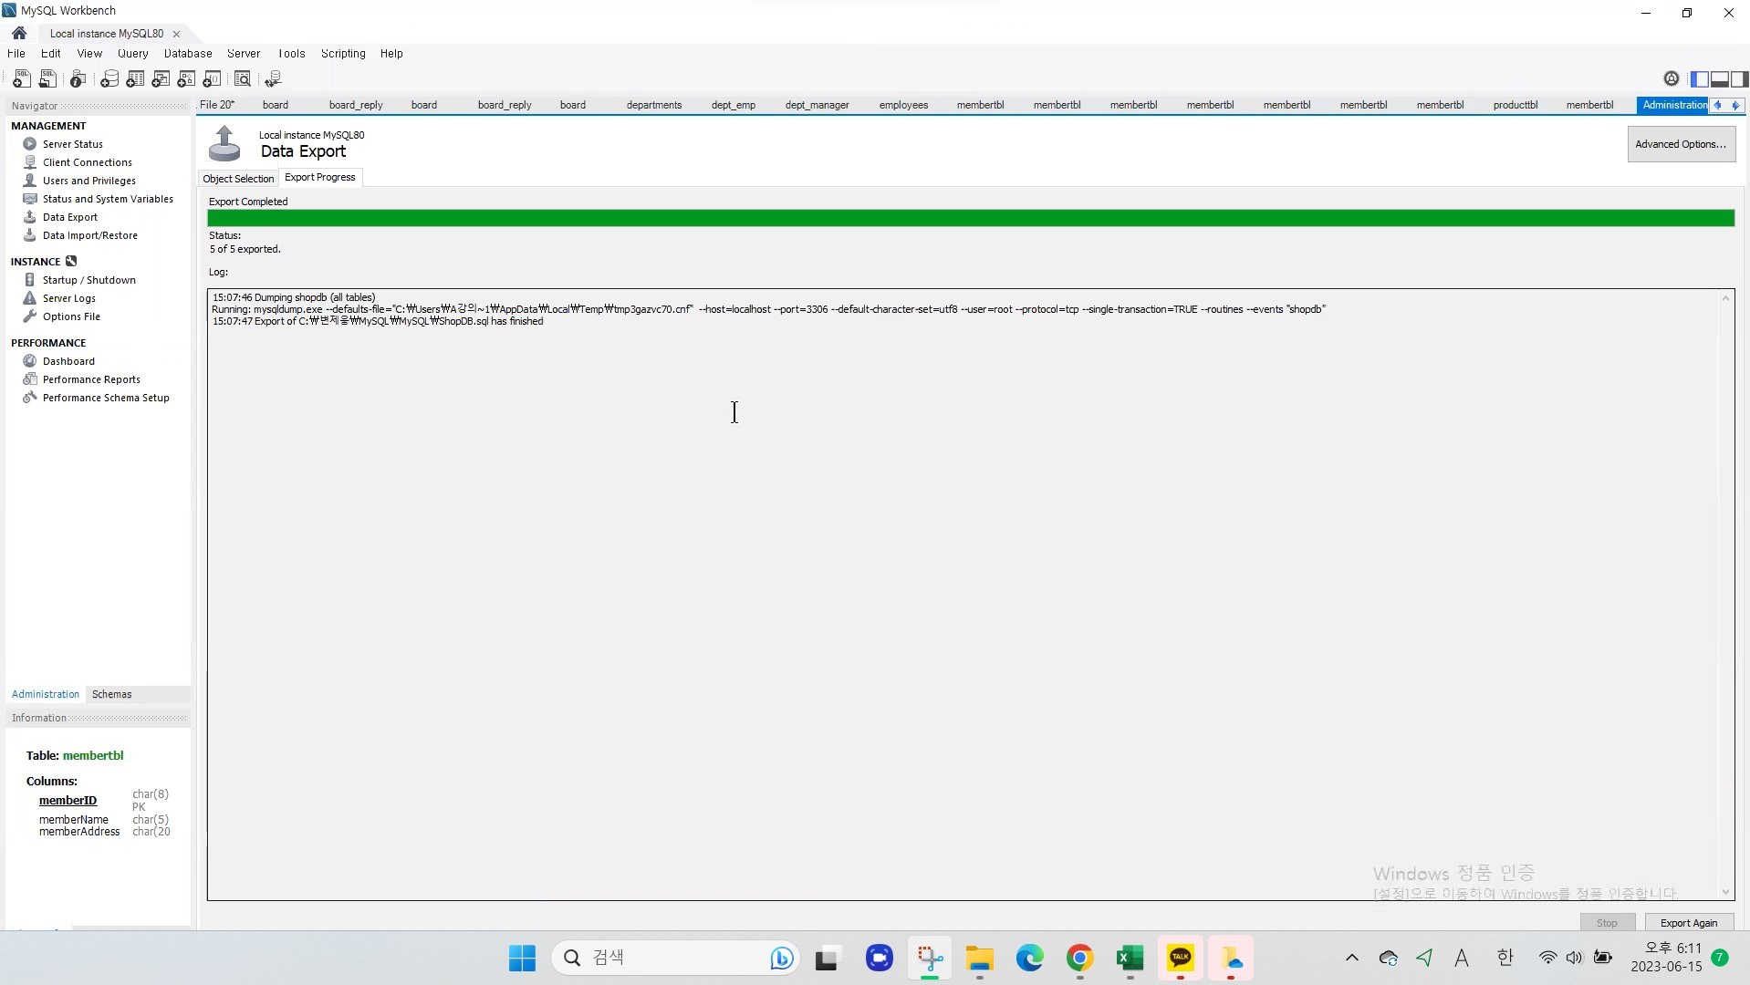
Task: Launch Google Chrome from the taskbar
Action: pyautogui.click(x=1080, y=958)
